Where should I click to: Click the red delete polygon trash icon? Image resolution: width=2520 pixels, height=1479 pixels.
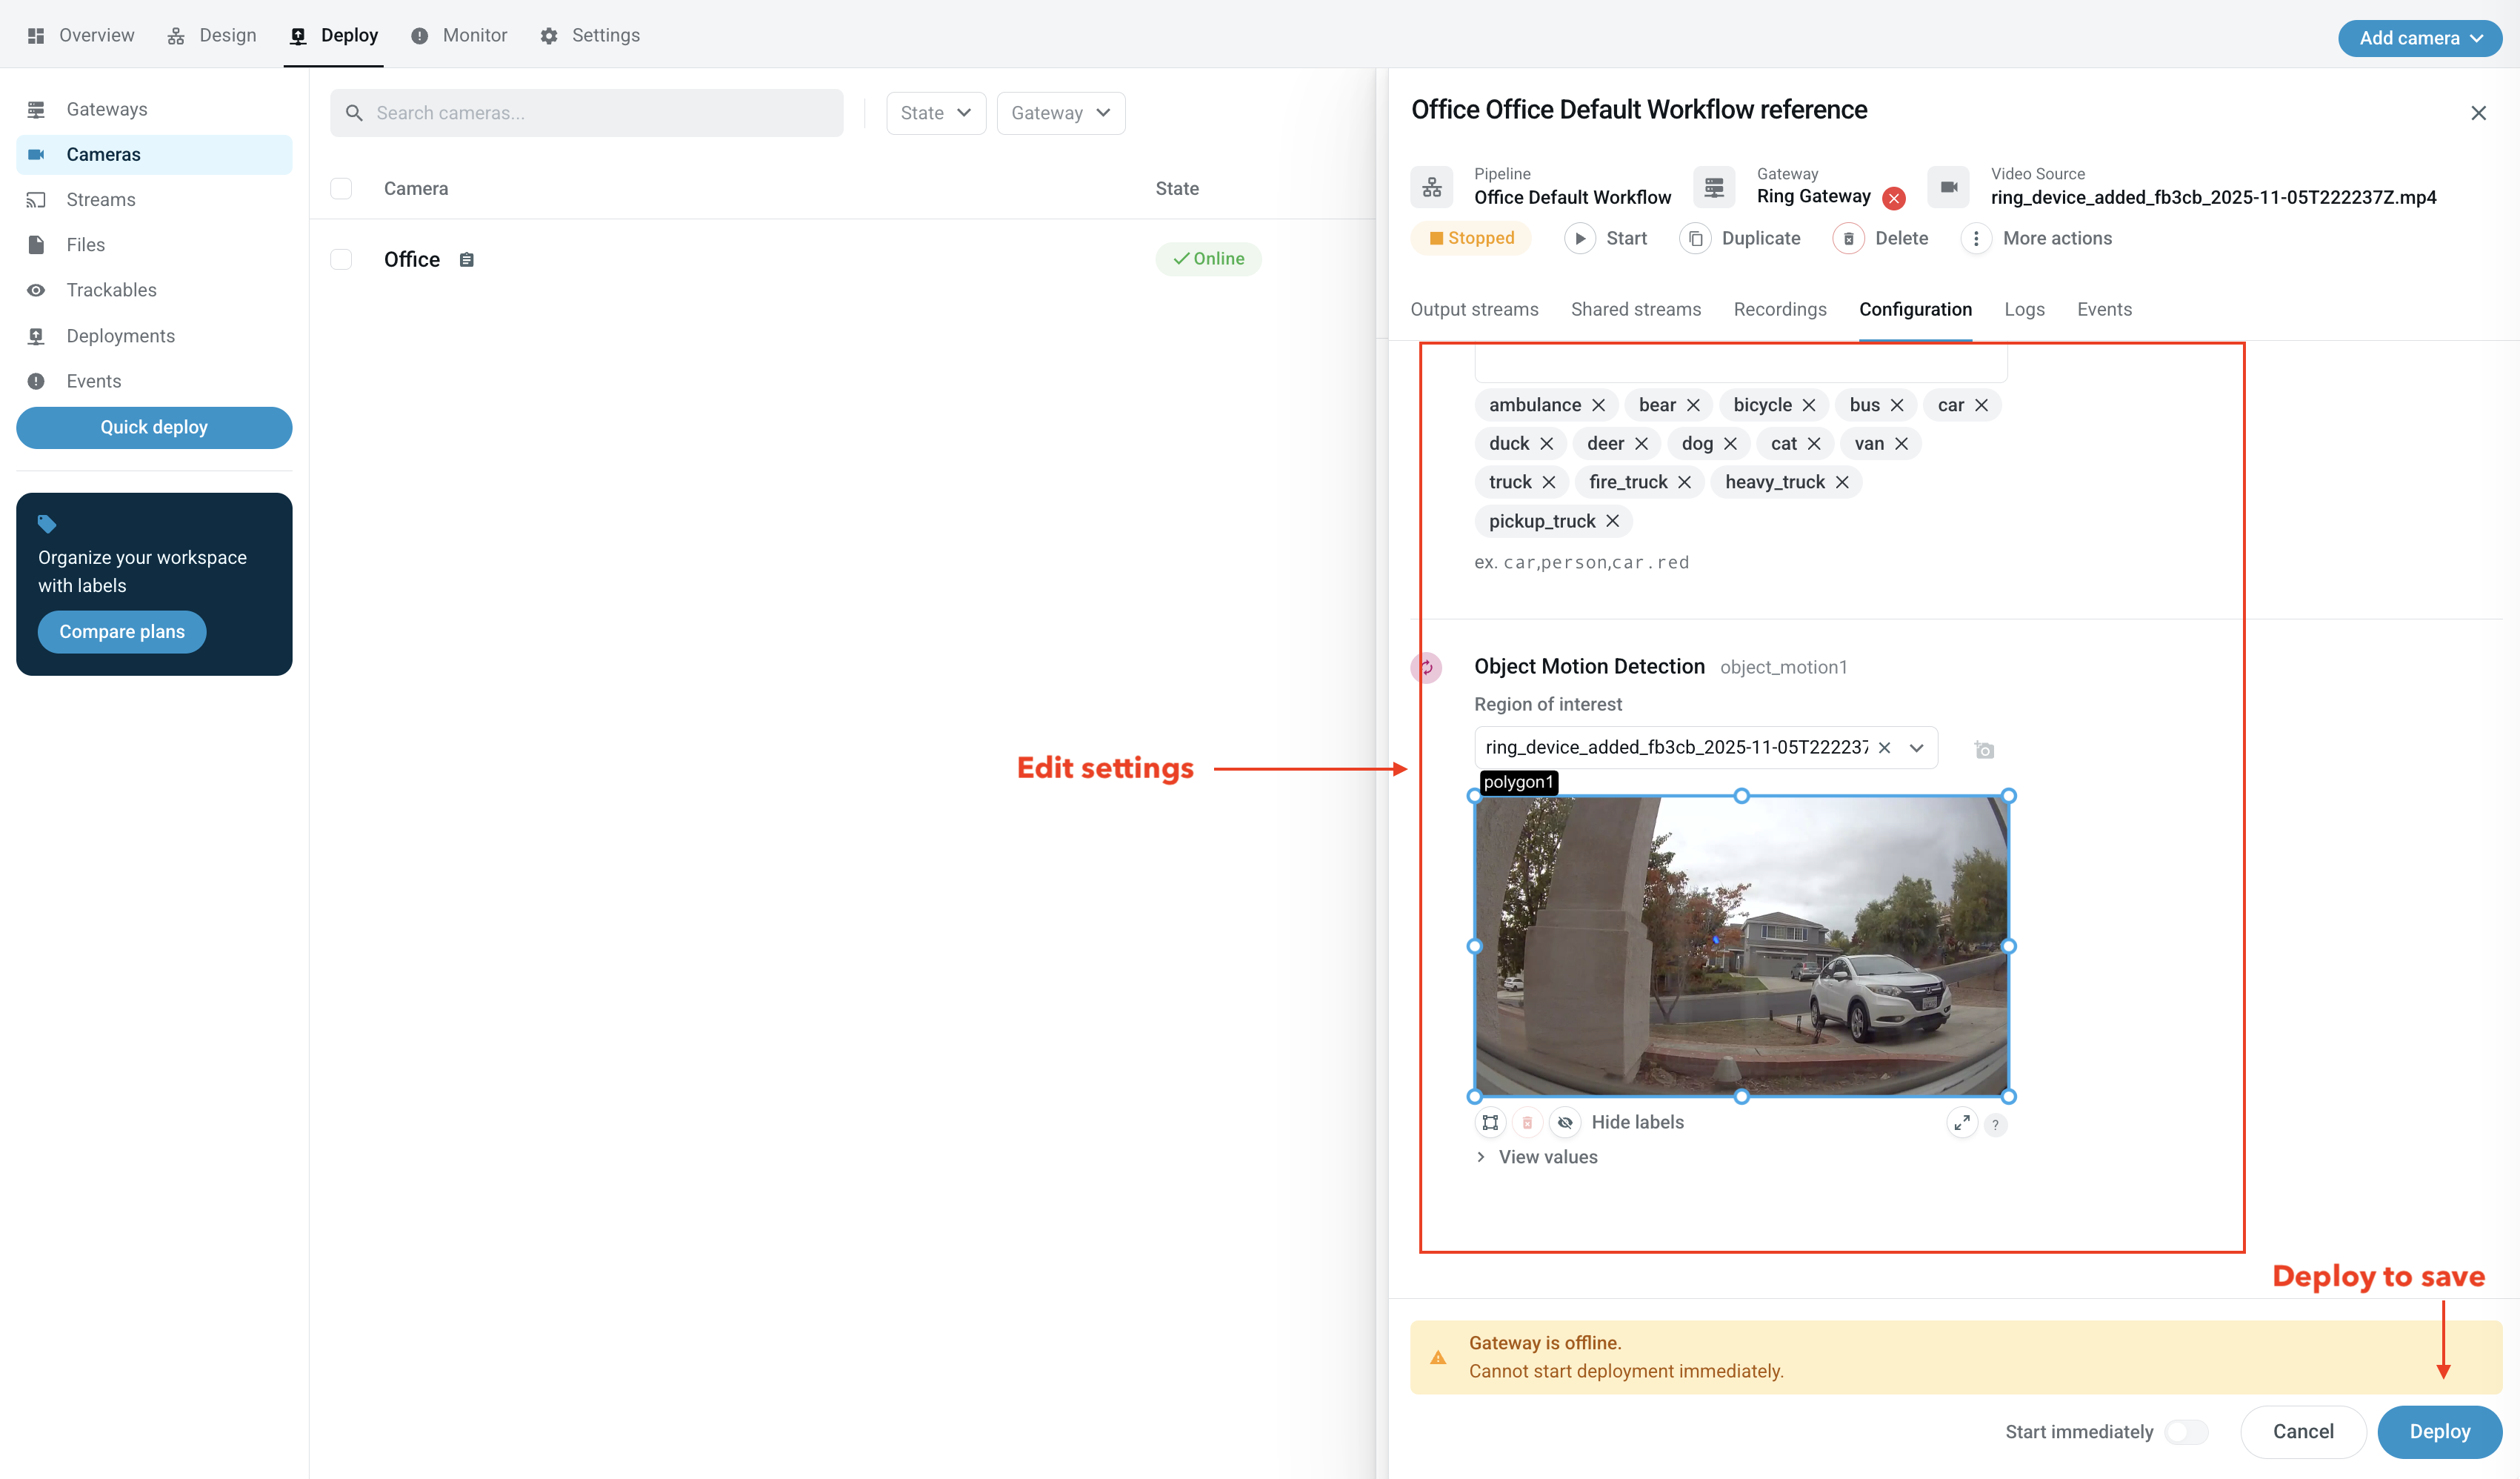[x=1527, y=1122]
